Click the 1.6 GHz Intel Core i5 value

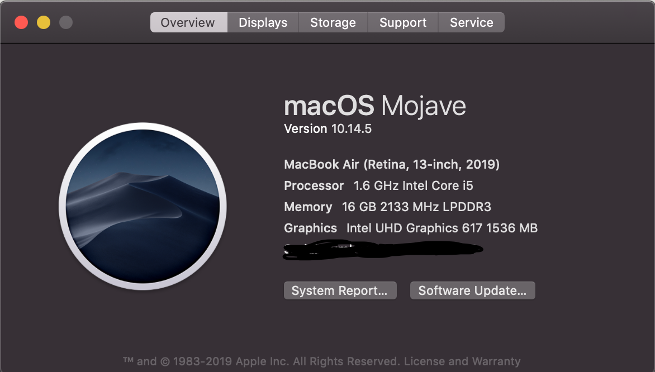click(413, 186)
